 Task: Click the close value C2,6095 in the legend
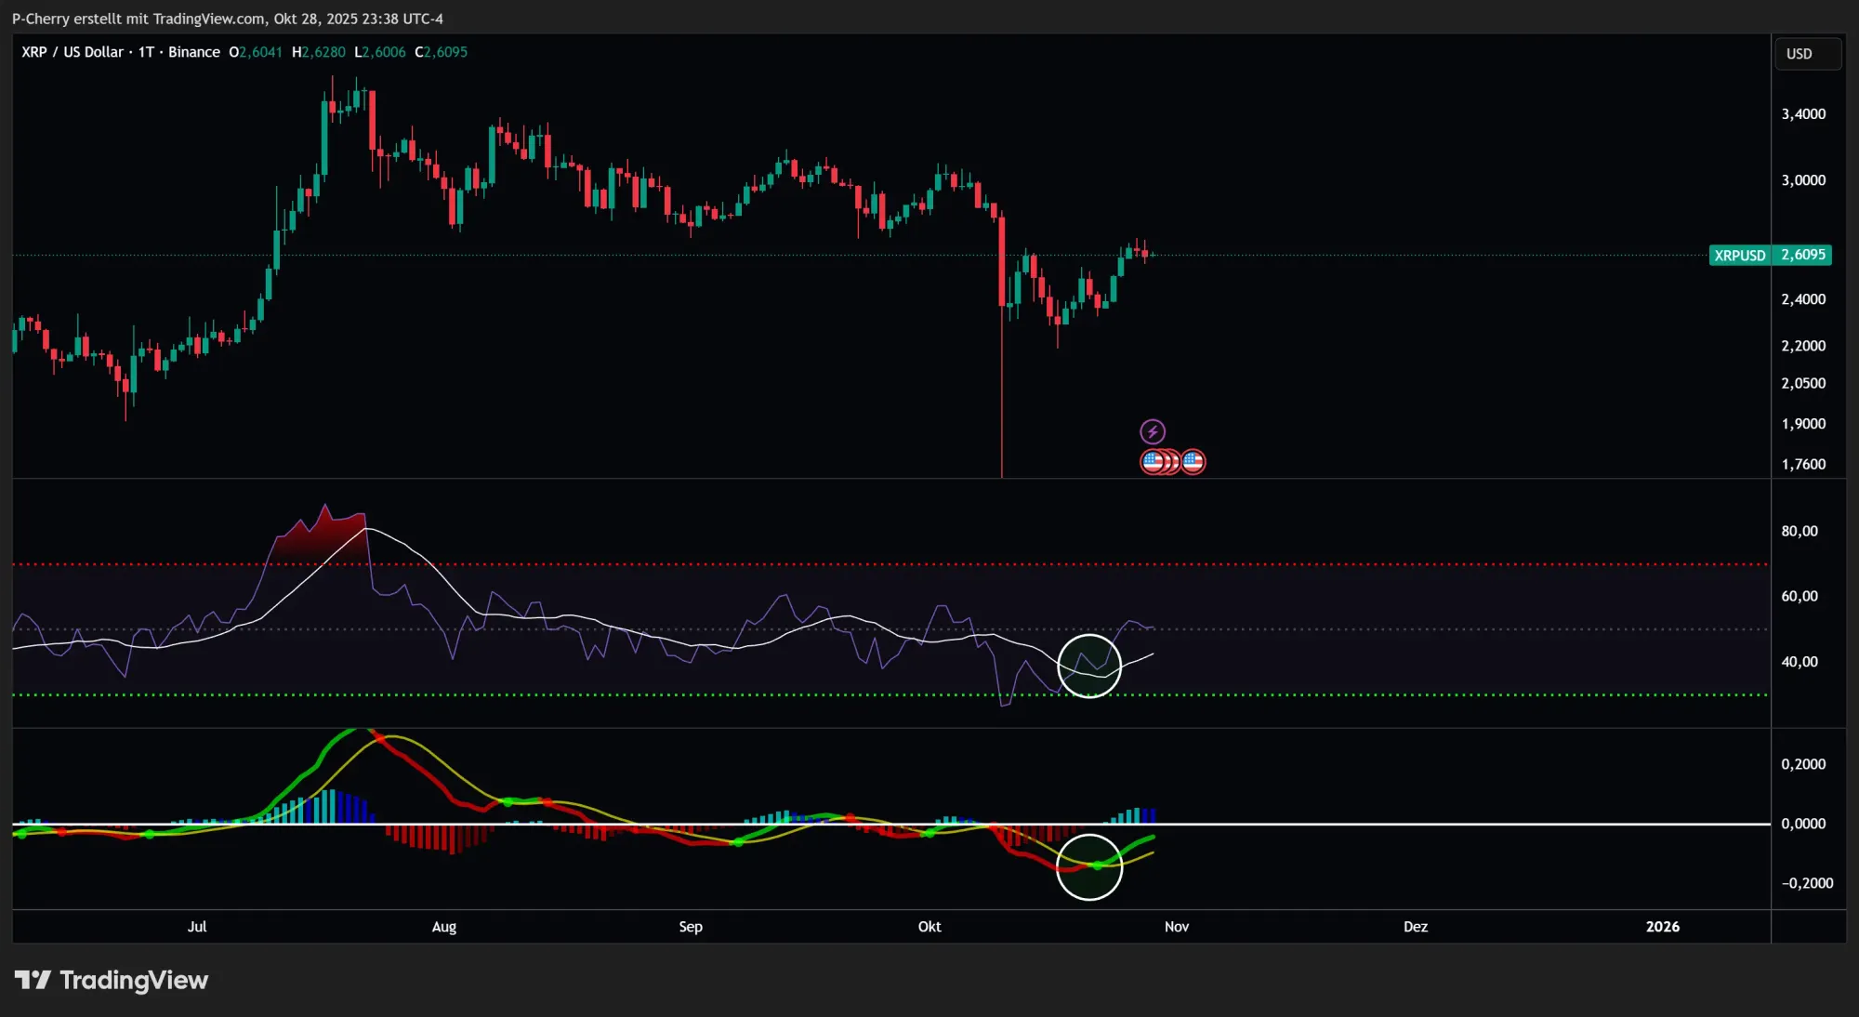[x=442, y=52]
